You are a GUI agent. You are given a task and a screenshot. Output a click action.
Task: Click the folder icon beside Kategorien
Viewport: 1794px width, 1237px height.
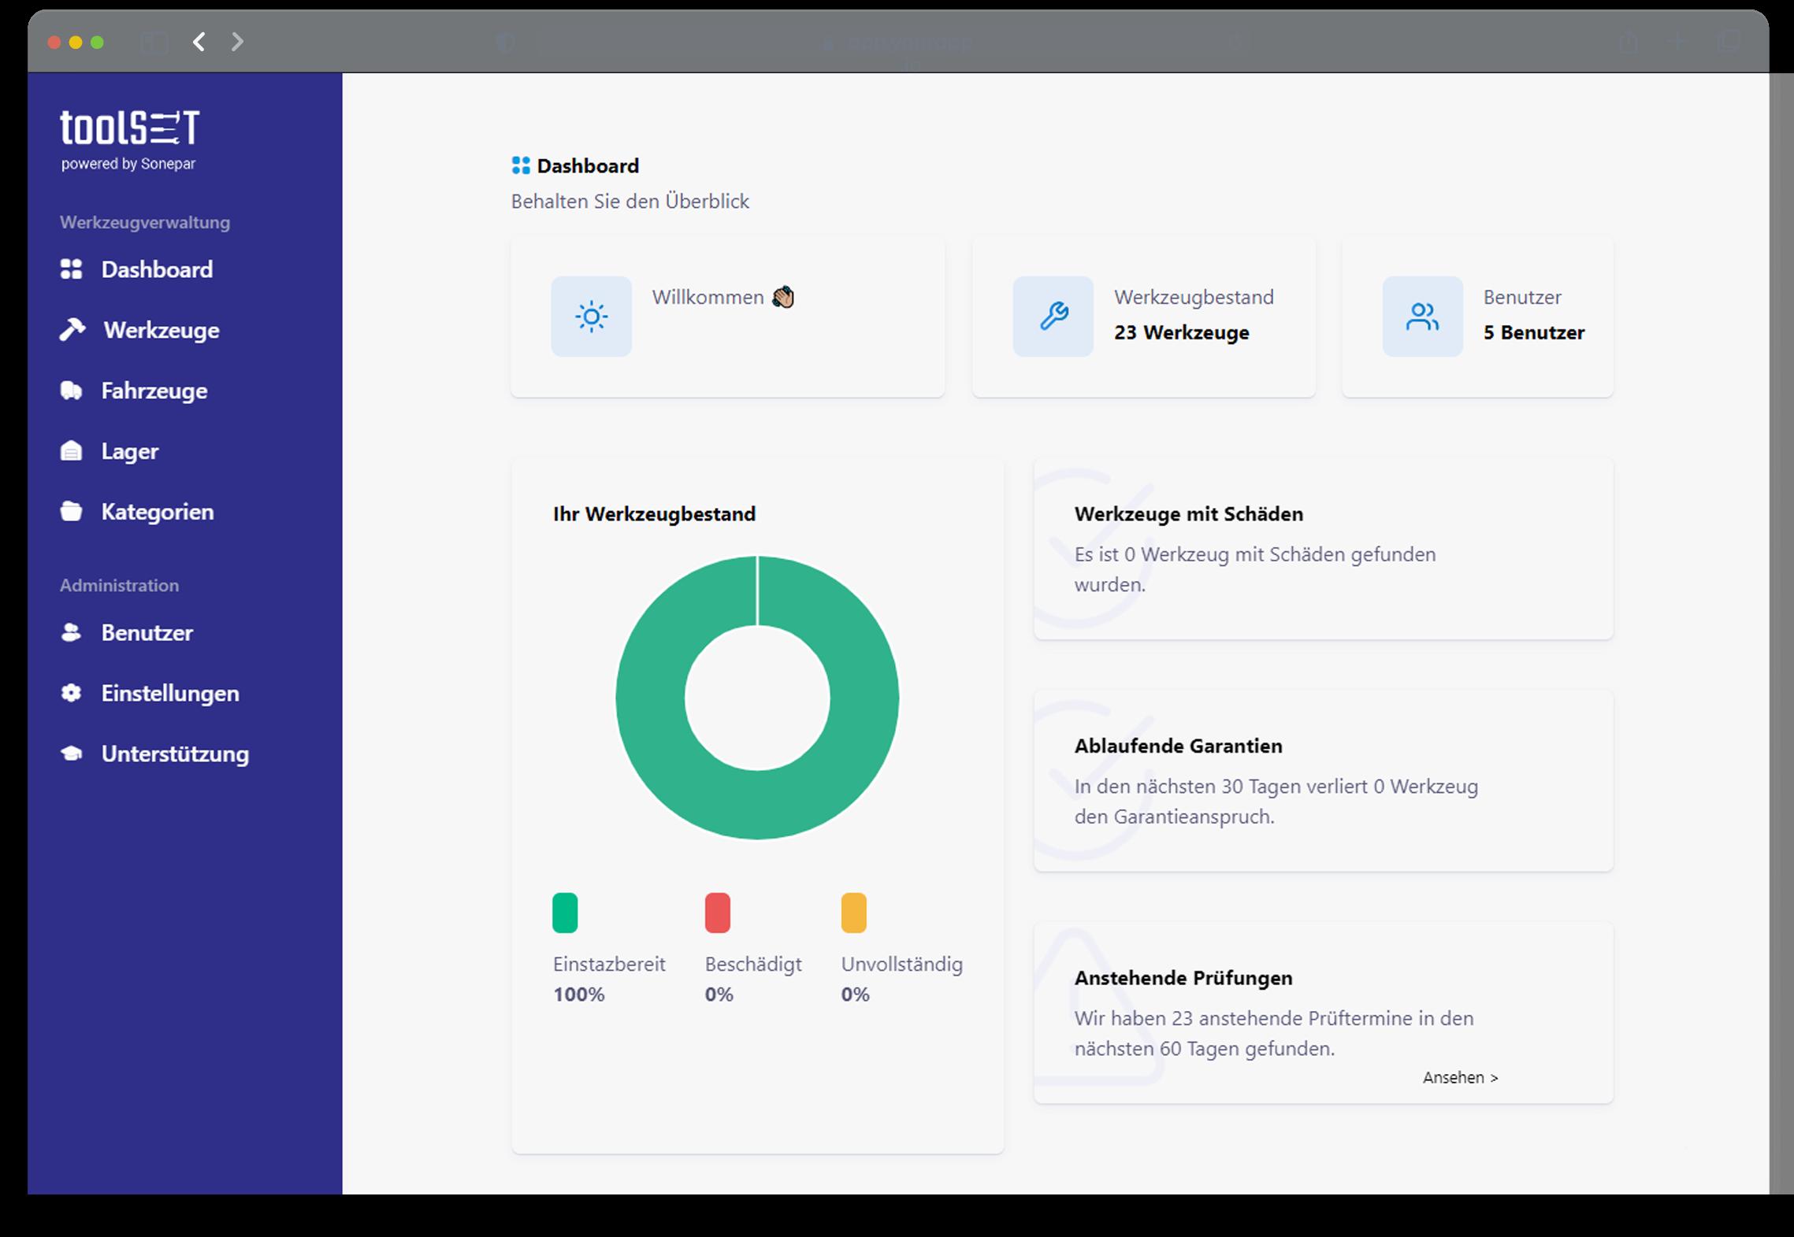[71, 512]
